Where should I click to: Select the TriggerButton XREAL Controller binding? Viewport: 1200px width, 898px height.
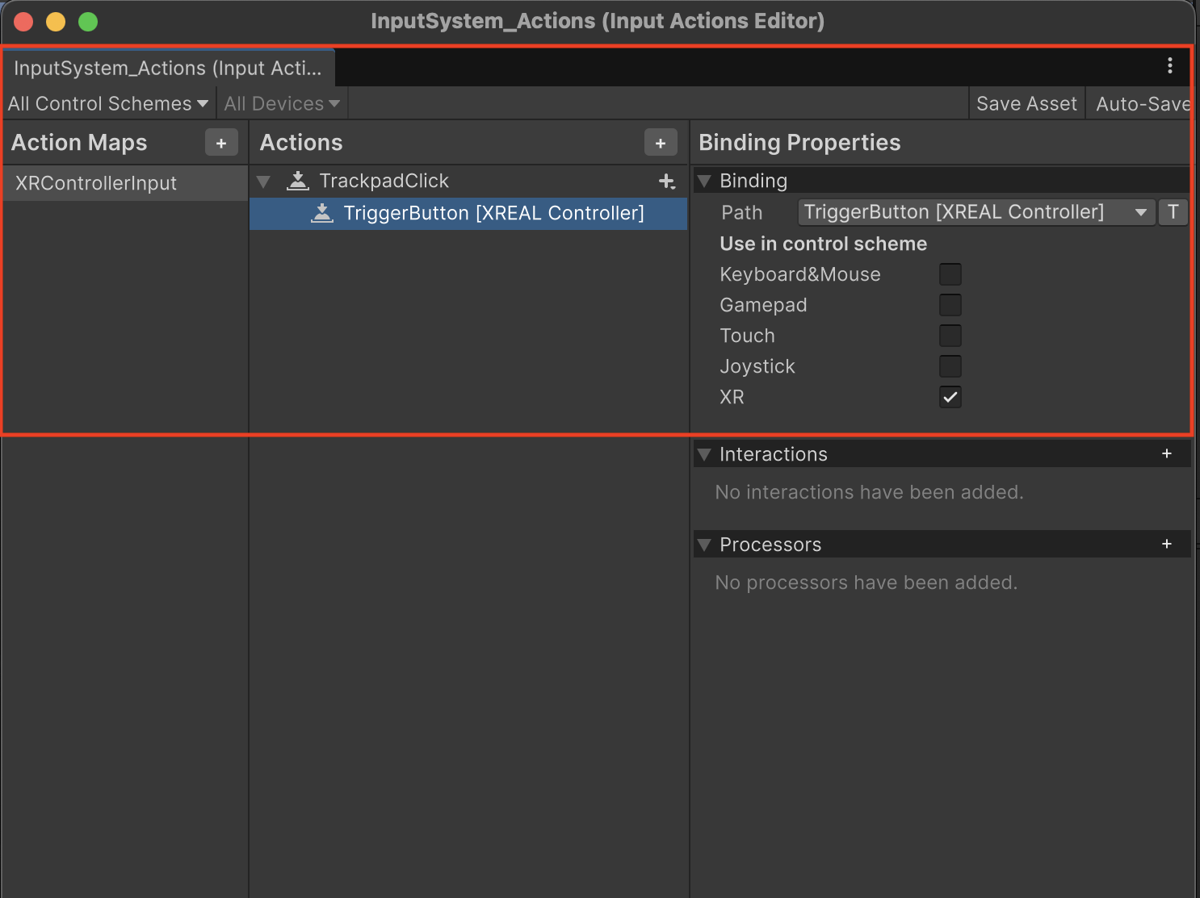[x=493, y=214]
